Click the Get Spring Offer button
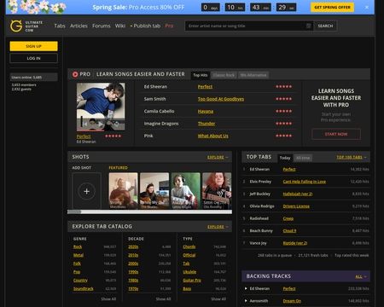384x307 pixels. point(332,7)
